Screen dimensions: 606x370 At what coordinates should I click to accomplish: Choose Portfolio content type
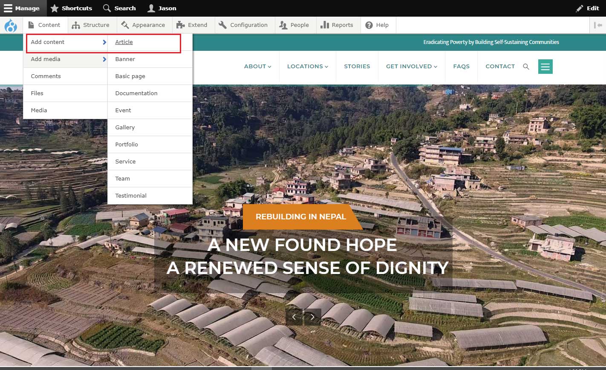pyautogui.click(x=150, y=145)
